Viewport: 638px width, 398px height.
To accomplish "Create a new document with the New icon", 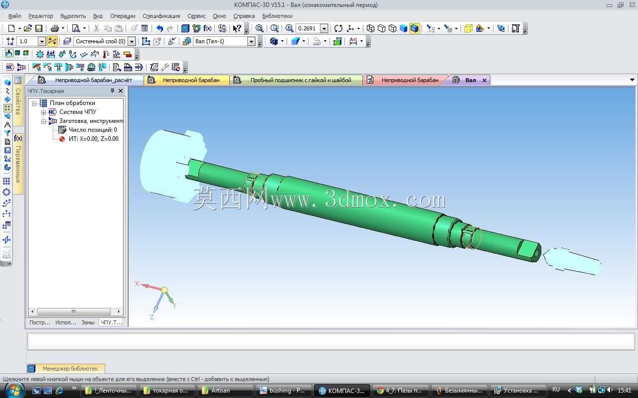I will [11, 28].
